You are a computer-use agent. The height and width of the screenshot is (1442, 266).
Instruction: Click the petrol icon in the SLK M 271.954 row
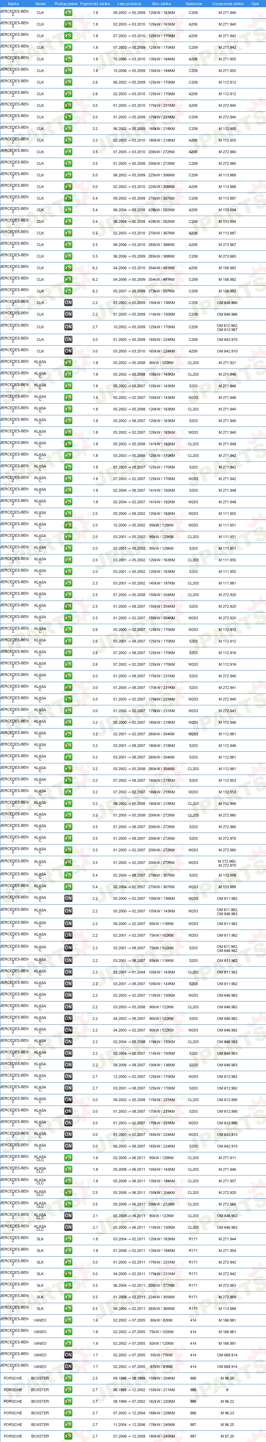point(68,1250)
